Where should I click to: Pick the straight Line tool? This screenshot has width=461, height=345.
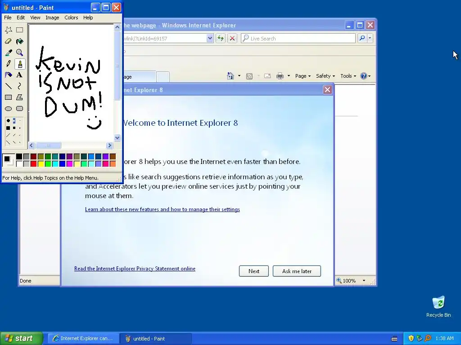coord(9,86)
